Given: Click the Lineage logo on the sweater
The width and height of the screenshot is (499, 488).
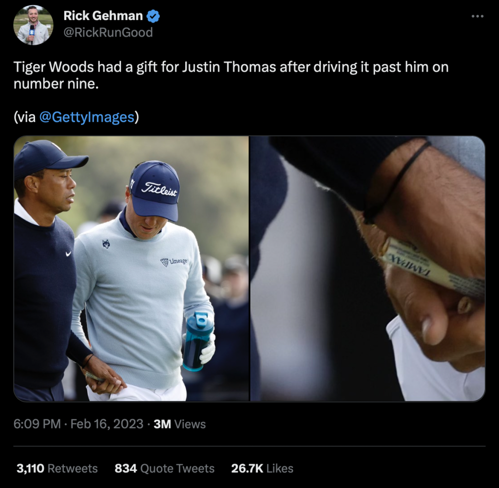Looking at the screenshot, I should tap(174, 262).
